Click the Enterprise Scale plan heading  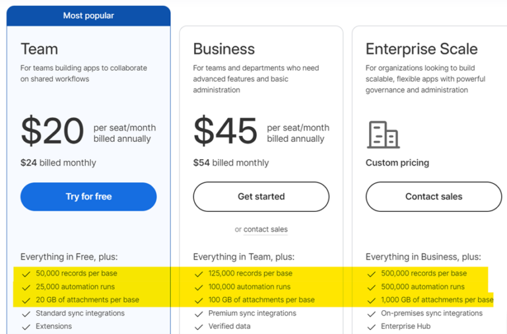(422, 49)
